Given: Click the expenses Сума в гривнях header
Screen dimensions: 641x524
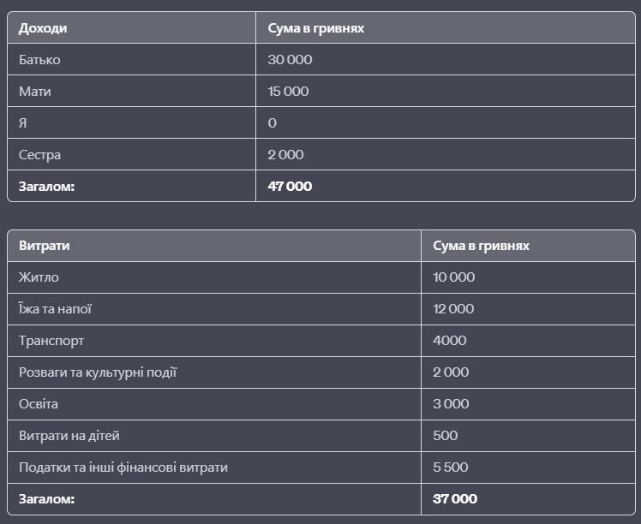Looking at the screenshot, I should [481, 246].
